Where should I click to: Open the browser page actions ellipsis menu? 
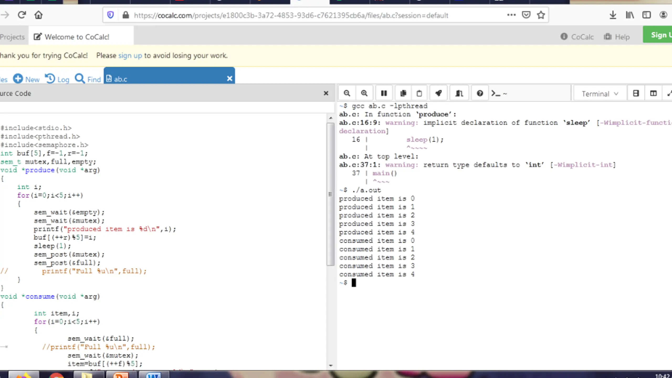511,15
